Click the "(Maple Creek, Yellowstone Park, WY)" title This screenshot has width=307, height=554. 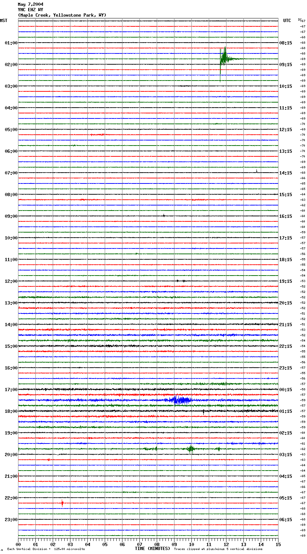point(62,15)
